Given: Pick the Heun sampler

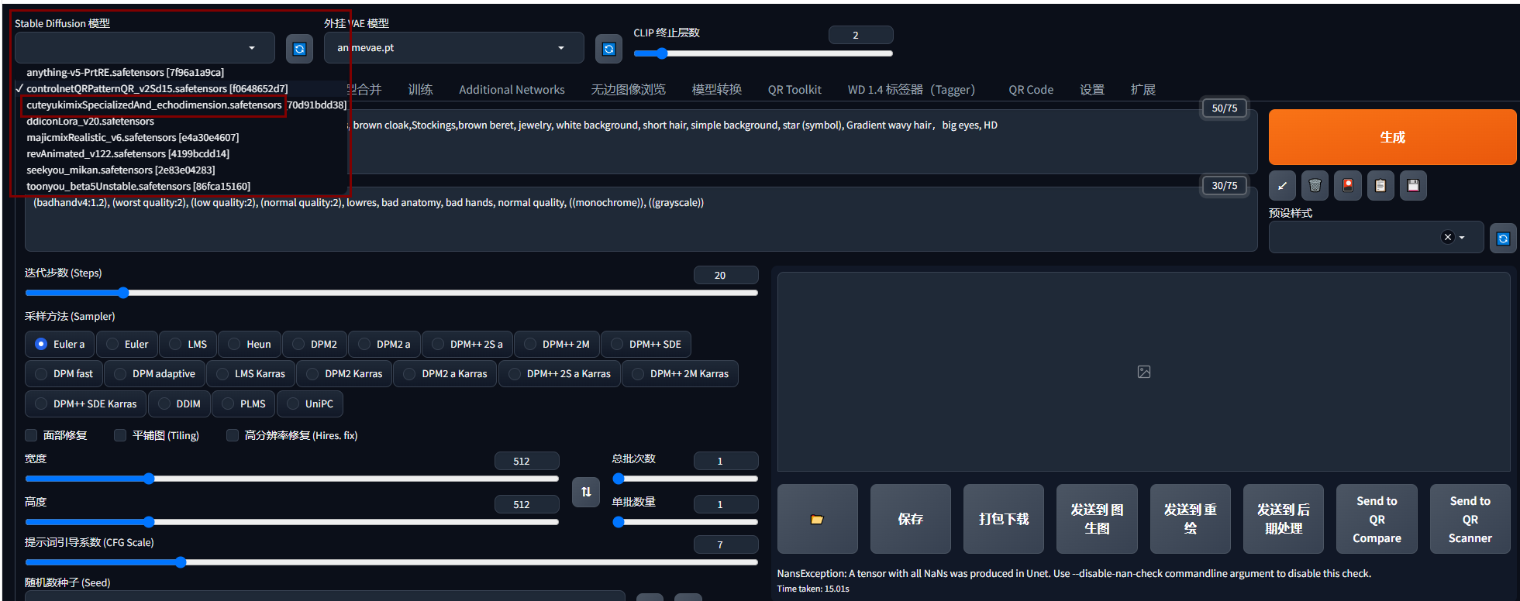Looking at the screenshot, I should coord(250,344).
